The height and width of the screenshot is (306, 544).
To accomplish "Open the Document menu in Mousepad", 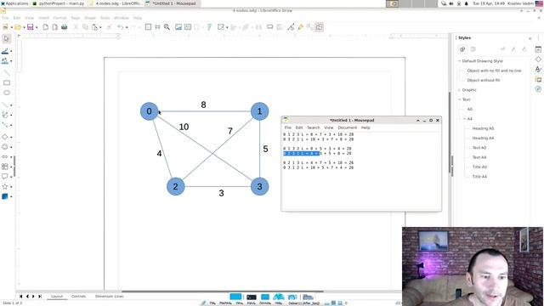I will tap(348, 127).
